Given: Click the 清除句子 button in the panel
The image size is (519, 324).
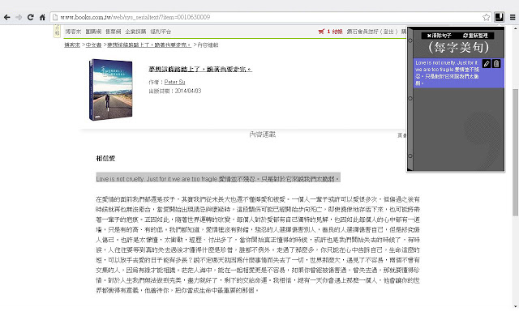Looking at the screenshot, I should (439, 36).
